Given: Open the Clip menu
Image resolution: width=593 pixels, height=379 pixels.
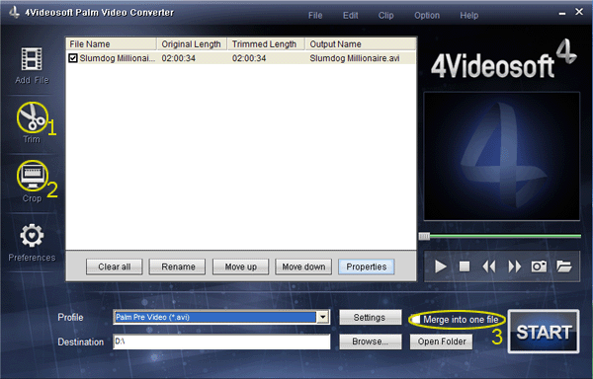Looking at the screenshot, I should [386, 16].
